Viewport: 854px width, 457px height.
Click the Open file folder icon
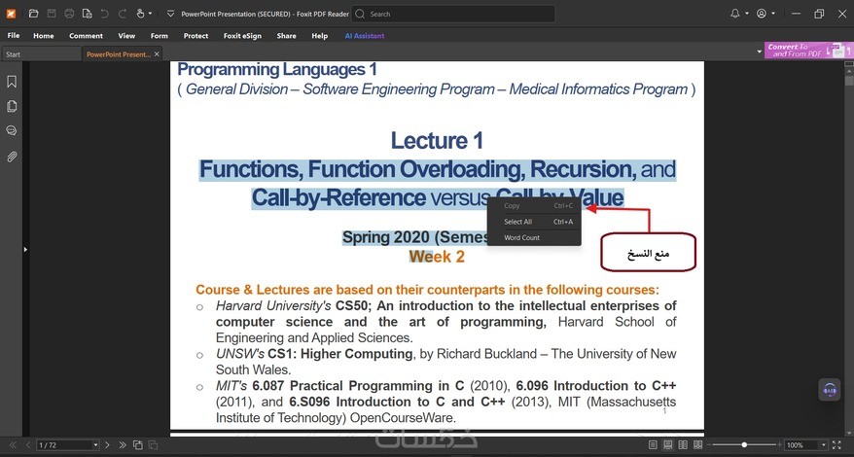(x=33, y=14)
